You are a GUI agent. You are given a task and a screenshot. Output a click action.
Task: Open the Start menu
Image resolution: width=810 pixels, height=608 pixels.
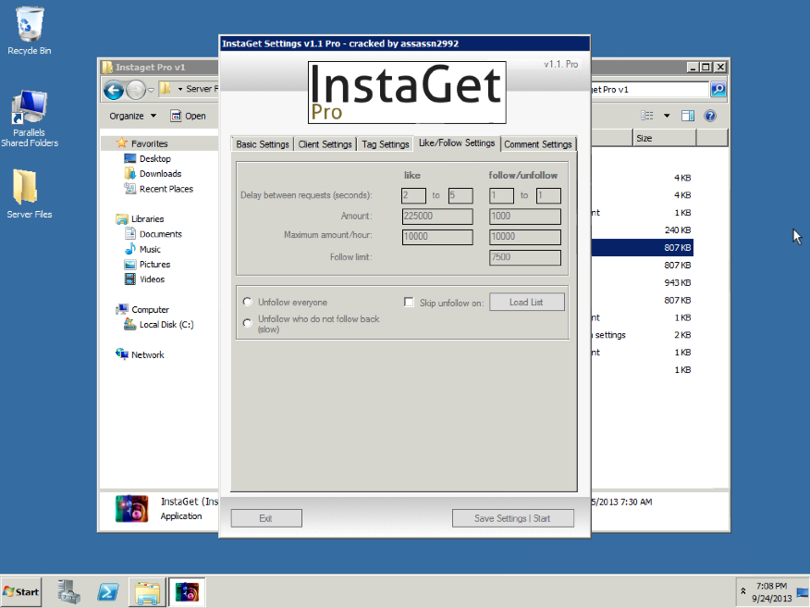pyautogui.click(x=21, y=592)
